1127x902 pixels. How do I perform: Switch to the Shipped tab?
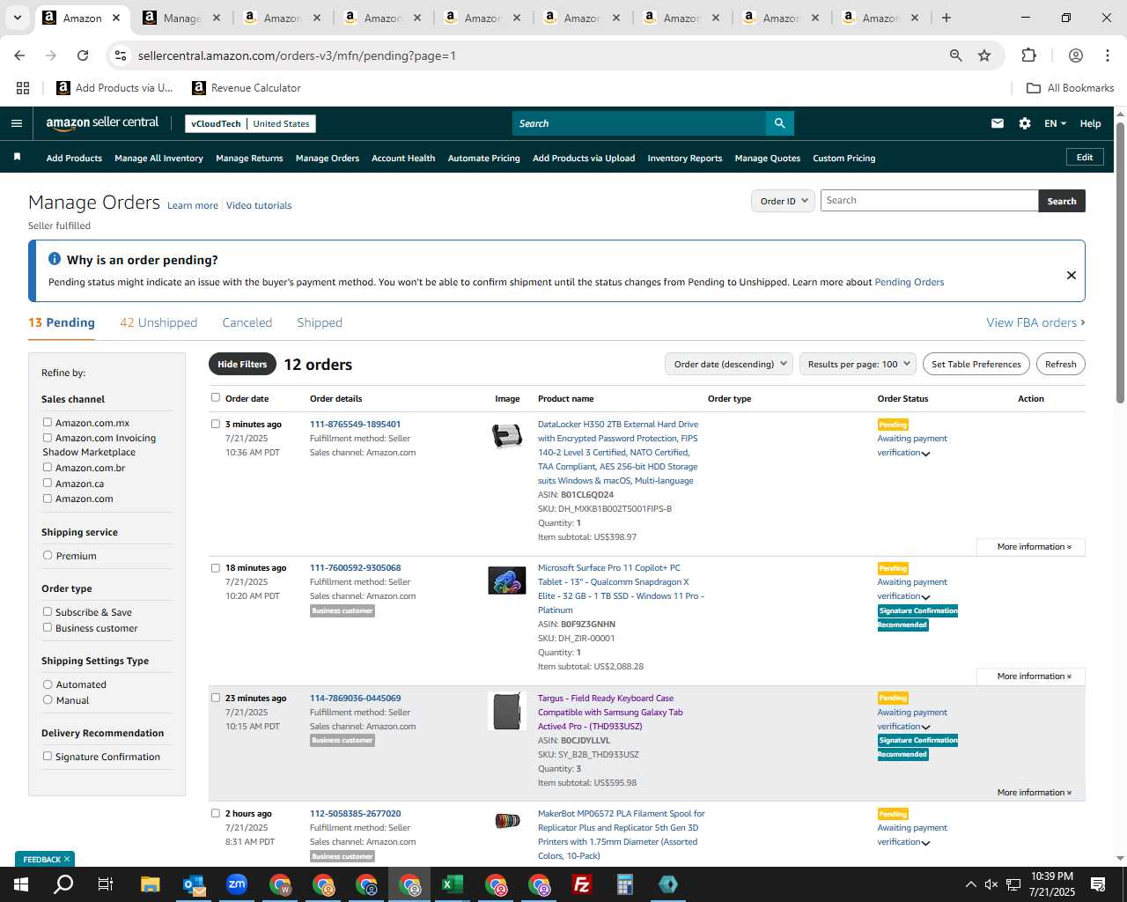(x=320, y=322)
